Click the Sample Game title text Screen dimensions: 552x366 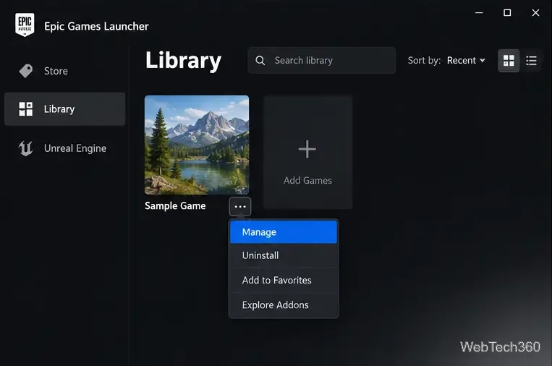point(175,206)
